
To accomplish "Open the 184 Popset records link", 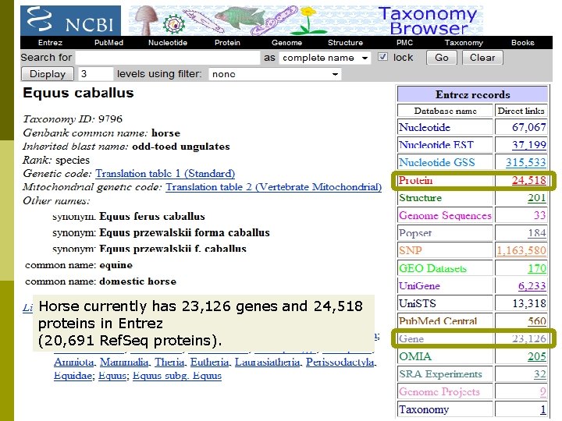I will [536, 233].
